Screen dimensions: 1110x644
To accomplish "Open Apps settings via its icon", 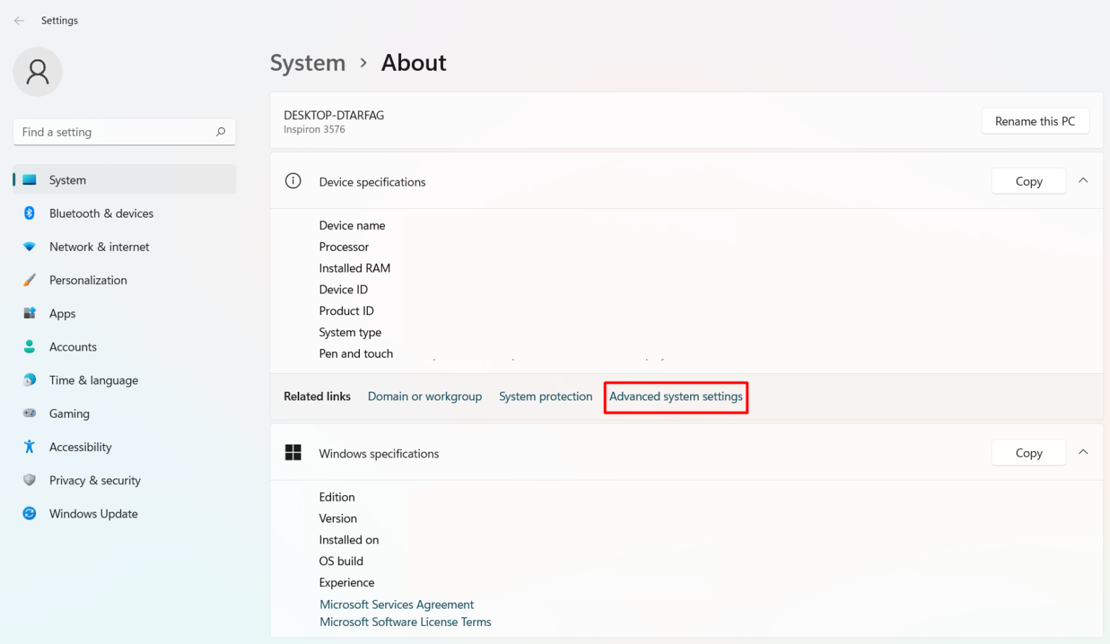I will click(x=29, y=313).
